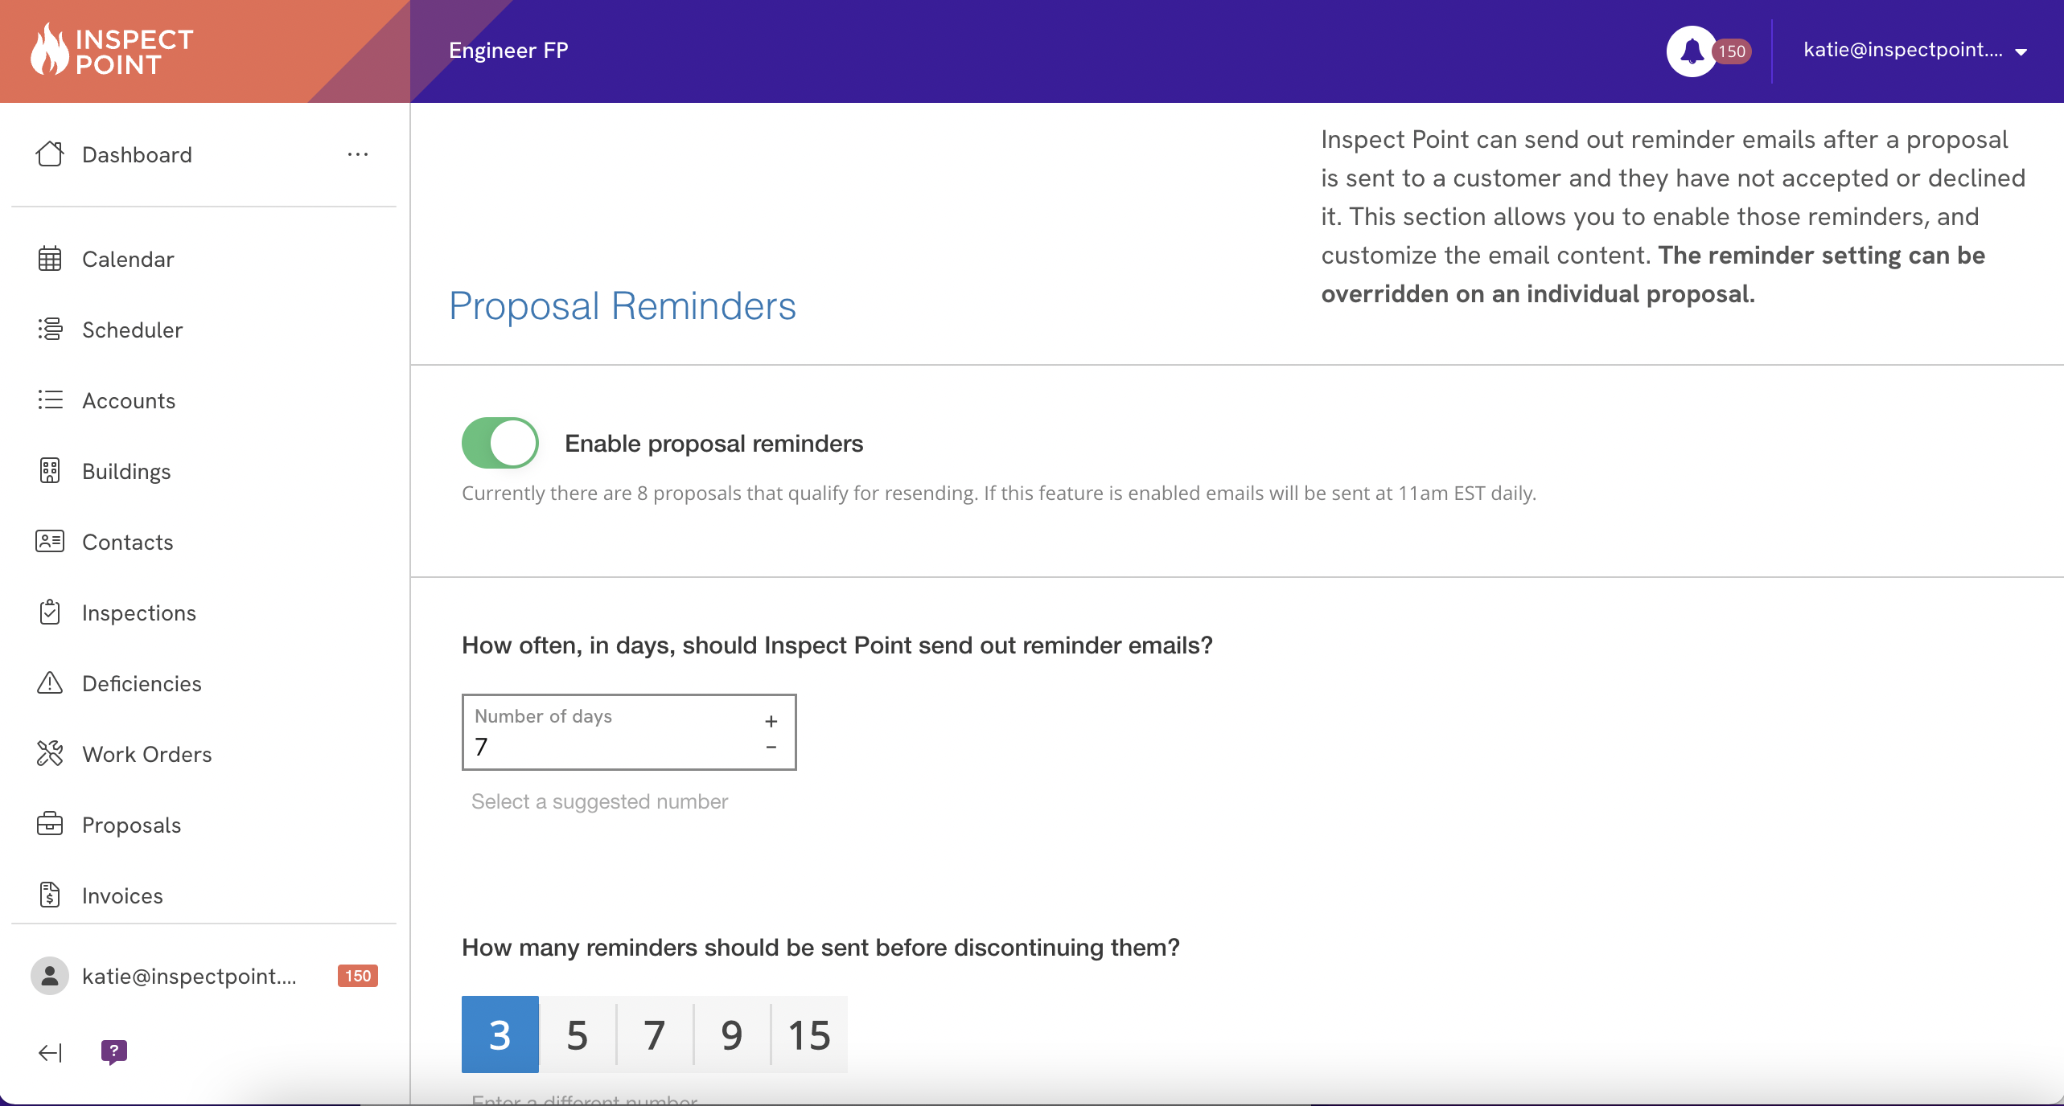Decrement number of days with minus stepper
The image size is (2064, 1106).
pos(773,748)
